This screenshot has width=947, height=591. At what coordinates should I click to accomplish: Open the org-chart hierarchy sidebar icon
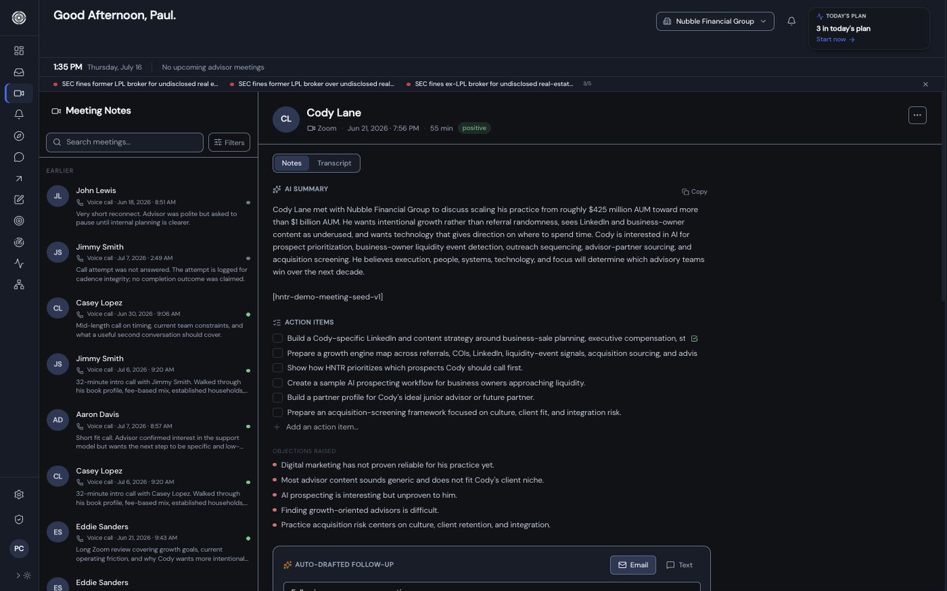19,284
